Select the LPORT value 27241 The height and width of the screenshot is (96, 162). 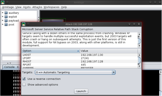[85, 58]
